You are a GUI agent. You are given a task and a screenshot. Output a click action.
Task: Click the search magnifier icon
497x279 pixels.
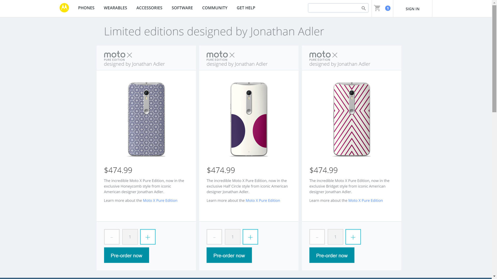click(363, 8)
